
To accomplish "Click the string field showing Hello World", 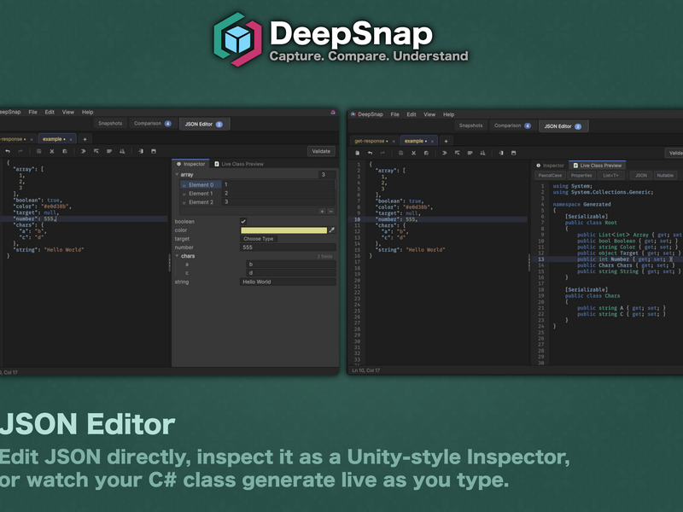I will pos(288,282).
